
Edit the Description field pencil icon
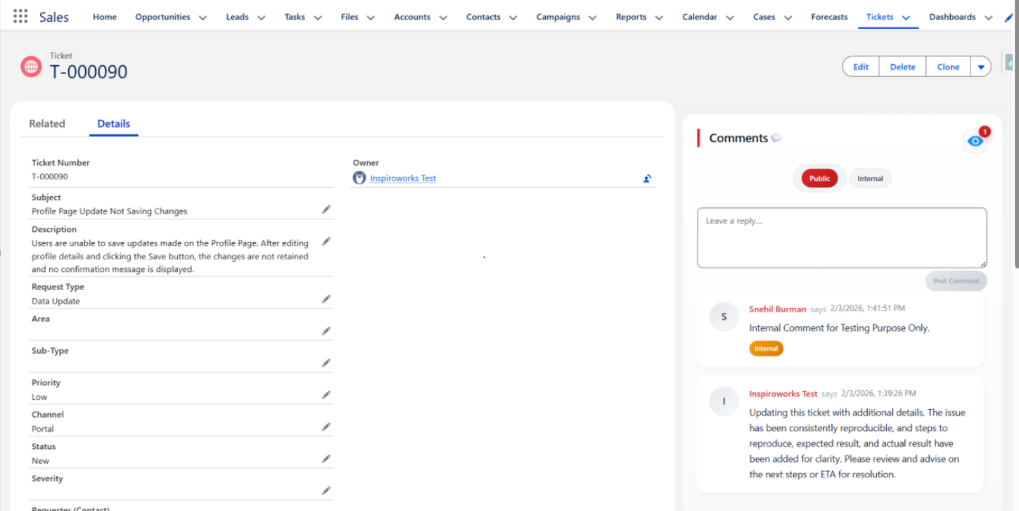[326, 241]
